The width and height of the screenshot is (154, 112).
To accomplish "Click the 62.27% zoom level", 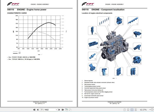I will (143, 110).
